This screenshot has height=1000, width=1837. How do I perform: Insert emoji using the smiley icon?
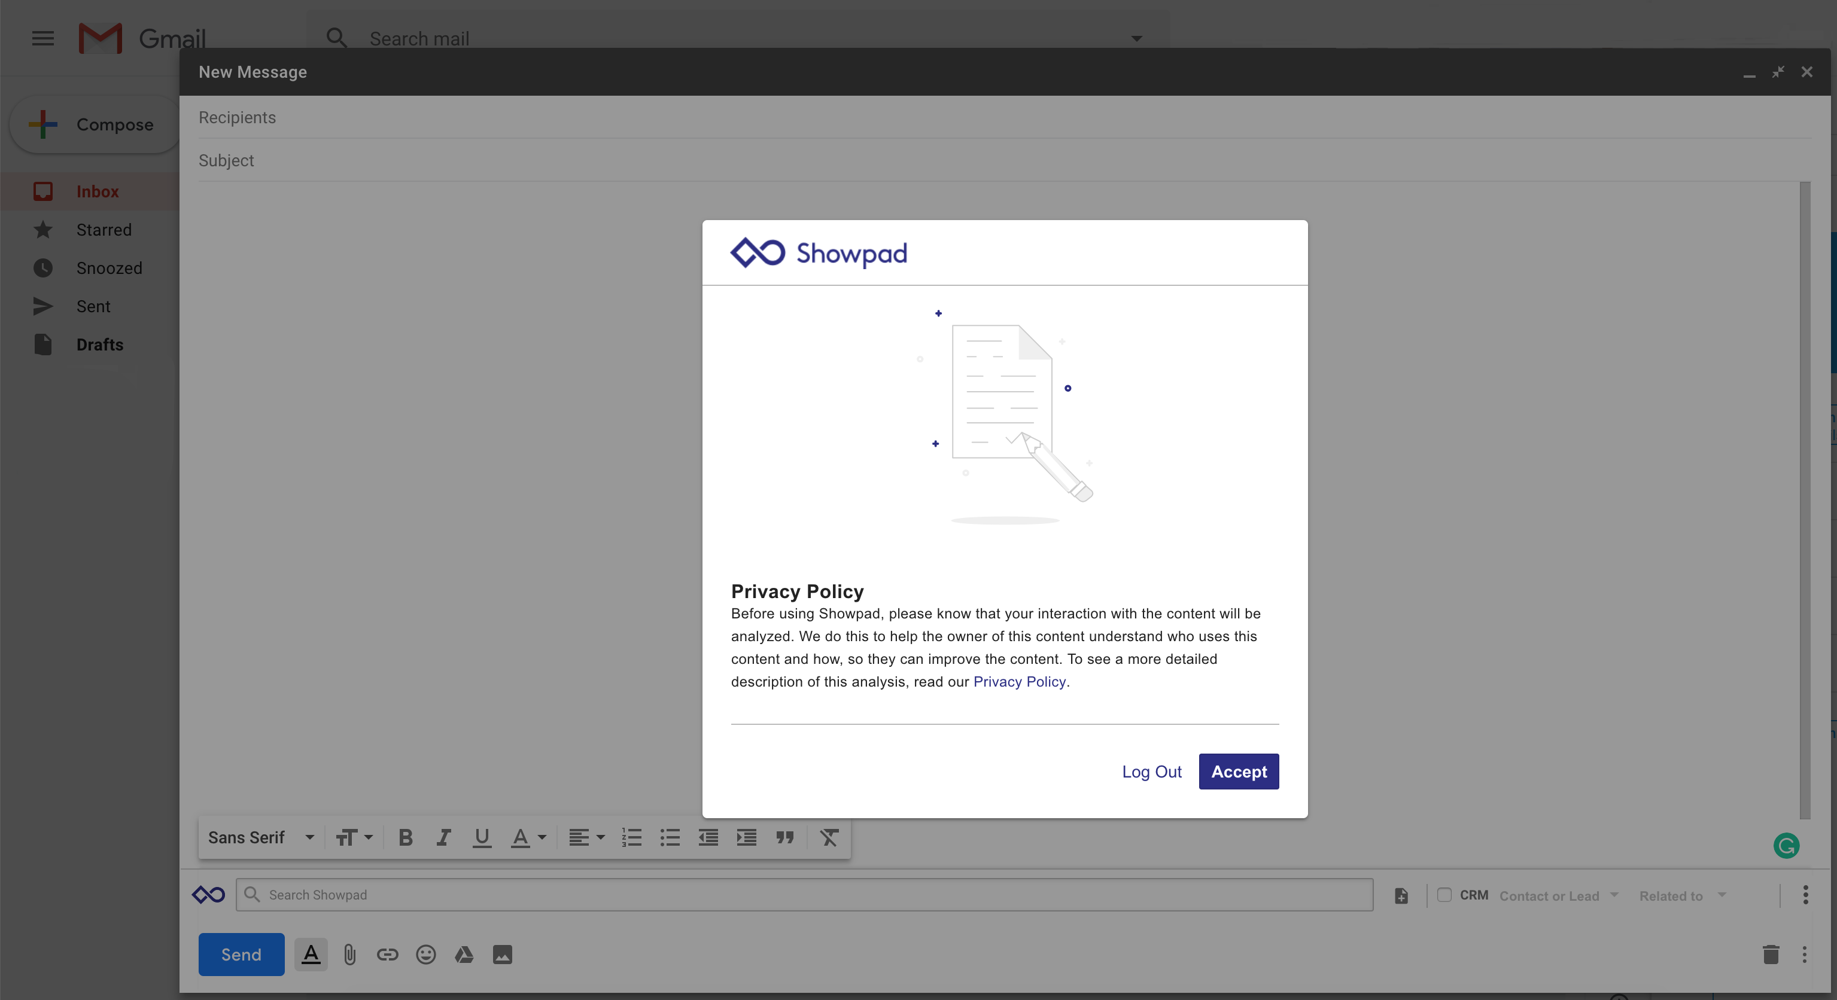point(425,955)
